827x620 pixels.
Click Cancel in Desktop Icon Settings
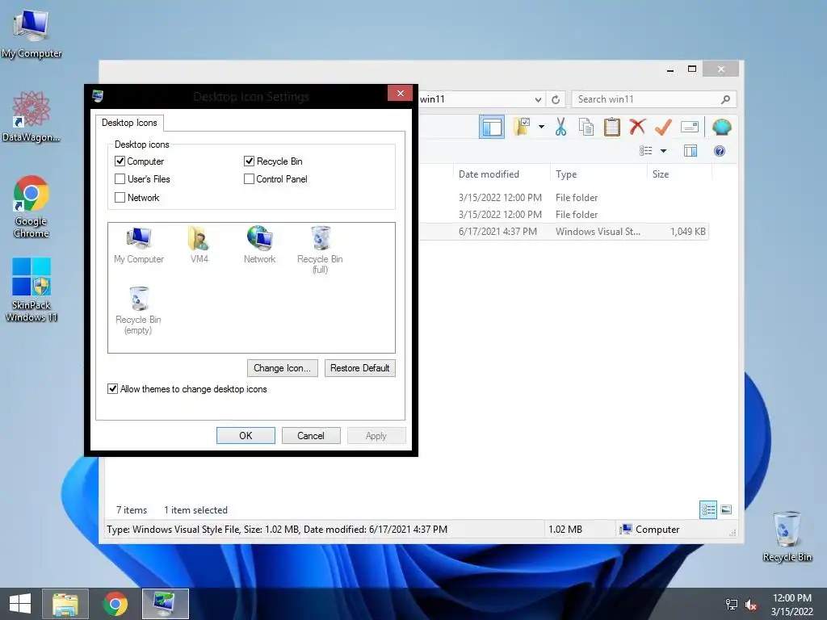click(x=311, y=435)
